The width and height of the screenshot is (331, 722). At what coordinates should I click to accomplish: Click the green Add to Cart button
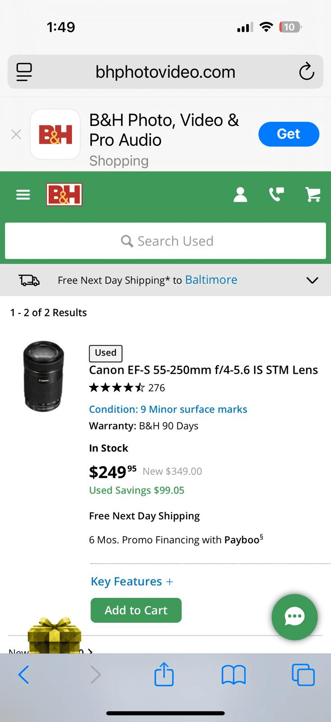coord(136,610)
